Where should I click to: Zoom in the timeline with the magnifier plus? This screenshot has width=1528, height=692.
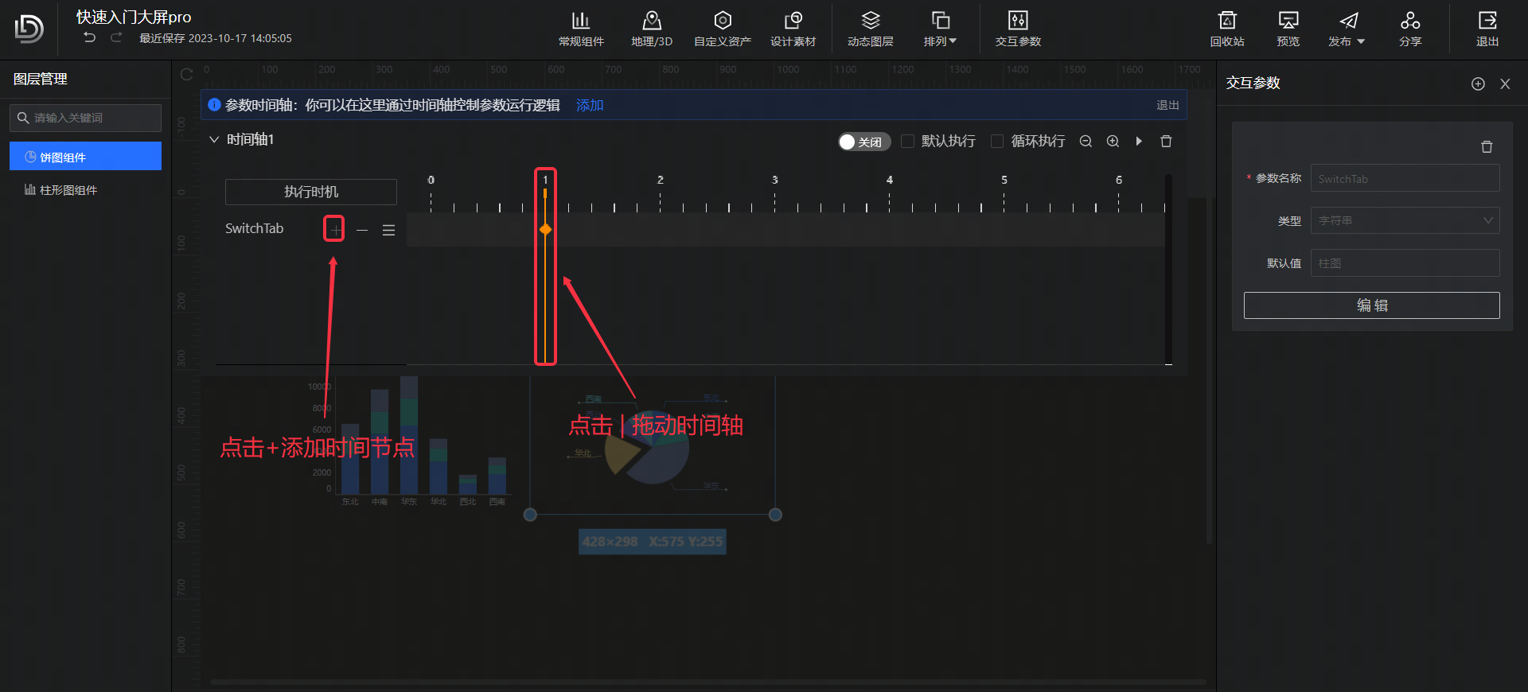1113,142
